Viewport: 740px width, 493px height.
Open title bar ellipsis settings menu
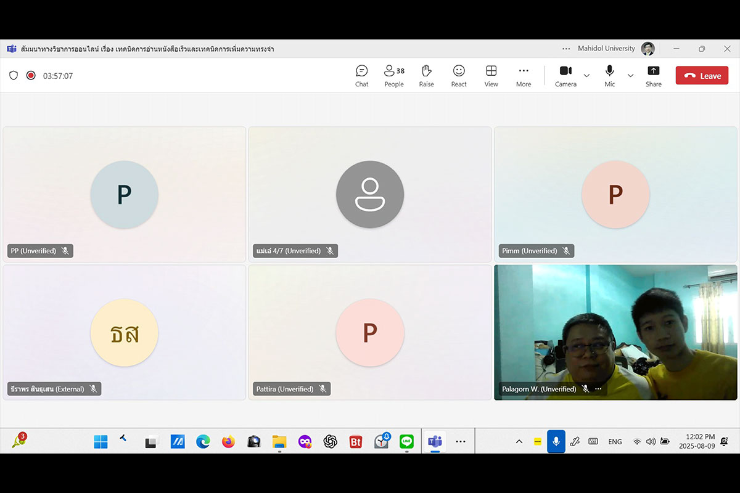coord(566,49)
